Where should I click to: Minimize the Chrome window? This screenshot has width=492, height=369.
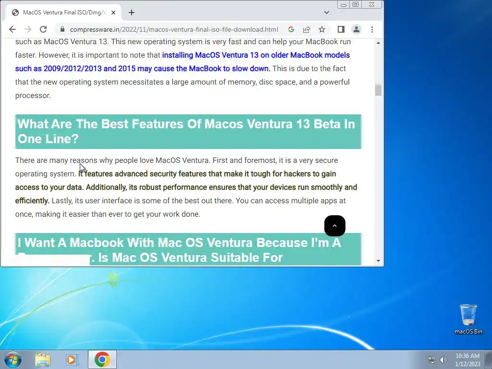(x=344, y=4)
